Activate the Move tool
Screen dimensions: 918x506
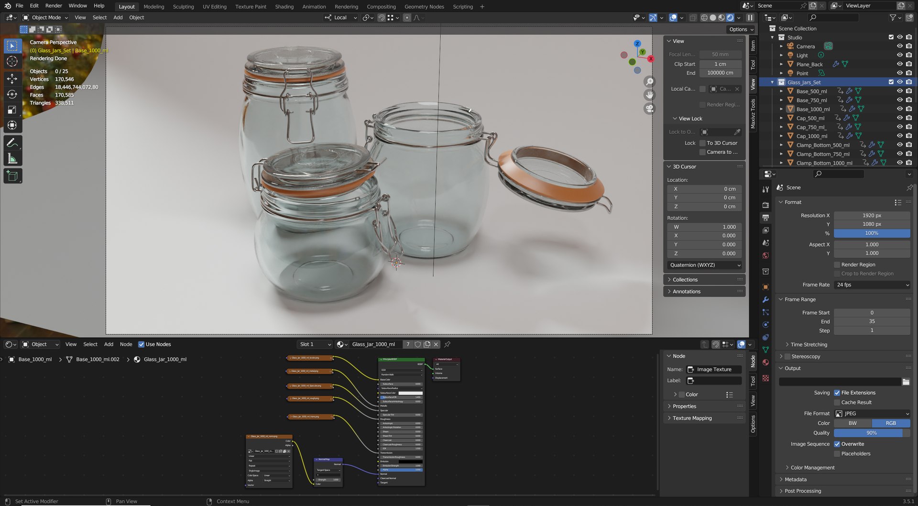[12, 78]
